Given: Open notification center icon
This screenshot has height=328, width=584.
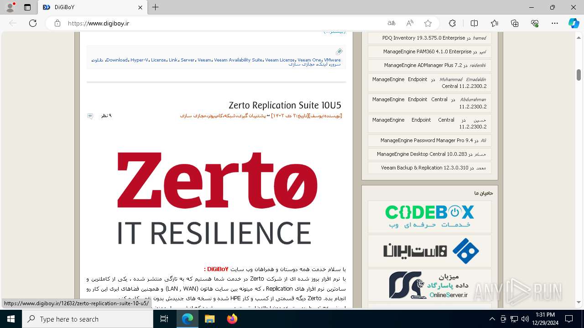Looking at the screenshot, I should 569,319.
